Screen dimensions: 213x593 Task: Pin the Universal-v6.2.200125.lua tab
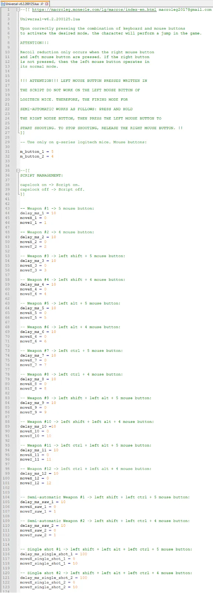[x=42, y=4]
